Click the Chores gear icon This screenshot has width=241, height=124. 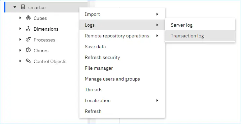coord(28,50)
